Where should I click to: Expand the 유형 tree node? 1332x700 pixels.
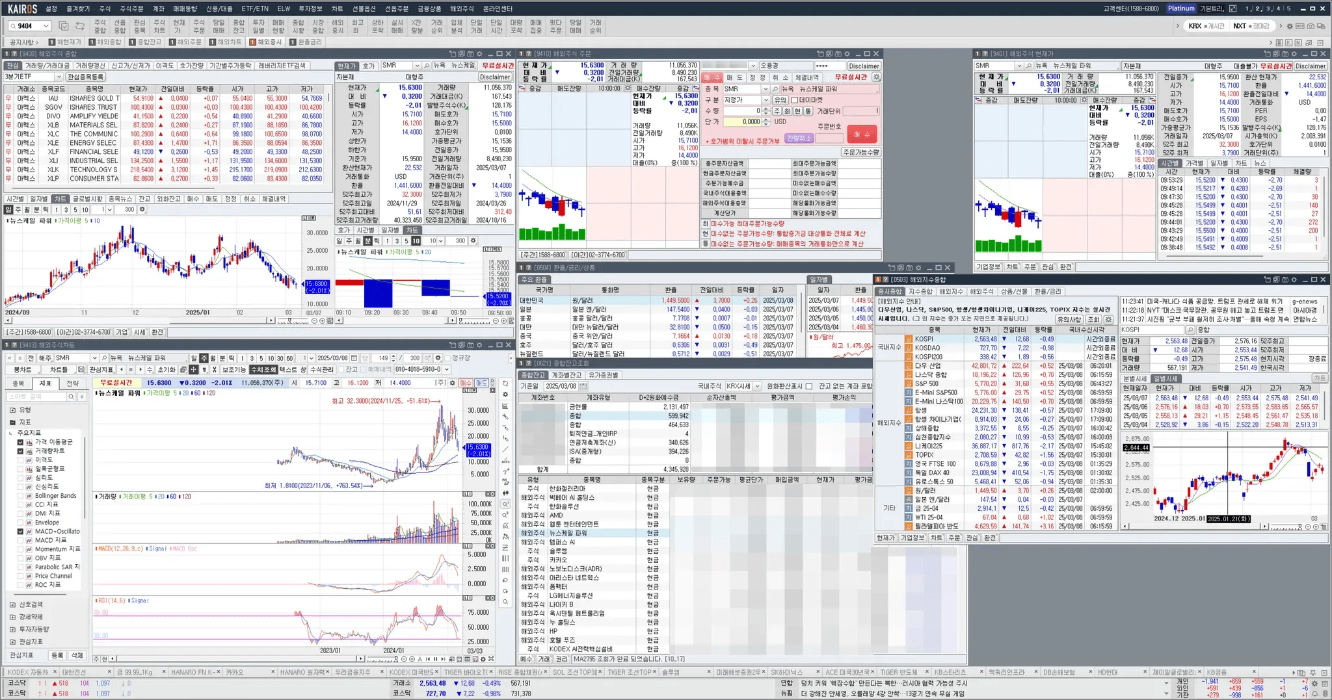12,410
